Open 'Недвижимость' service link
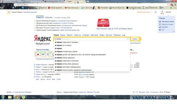The width and height of the screenshot is (177, 106). 41,74
